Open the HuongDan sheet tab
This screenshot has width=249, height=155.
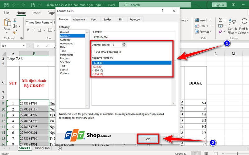pos(42,148)
